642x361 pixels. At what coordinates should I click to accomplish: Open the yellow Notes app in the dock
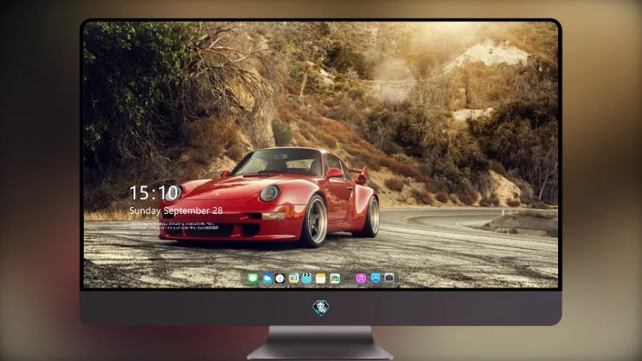click(321, 279)
